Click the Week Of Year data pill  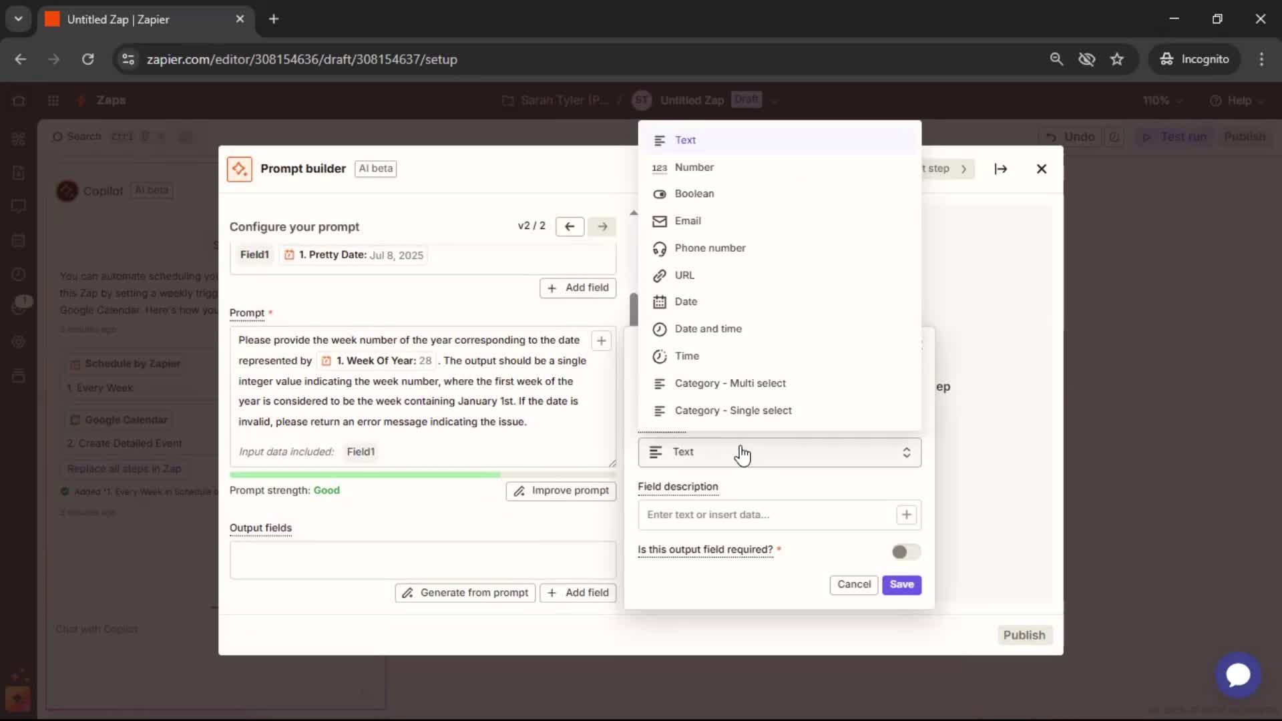point(377,360)
